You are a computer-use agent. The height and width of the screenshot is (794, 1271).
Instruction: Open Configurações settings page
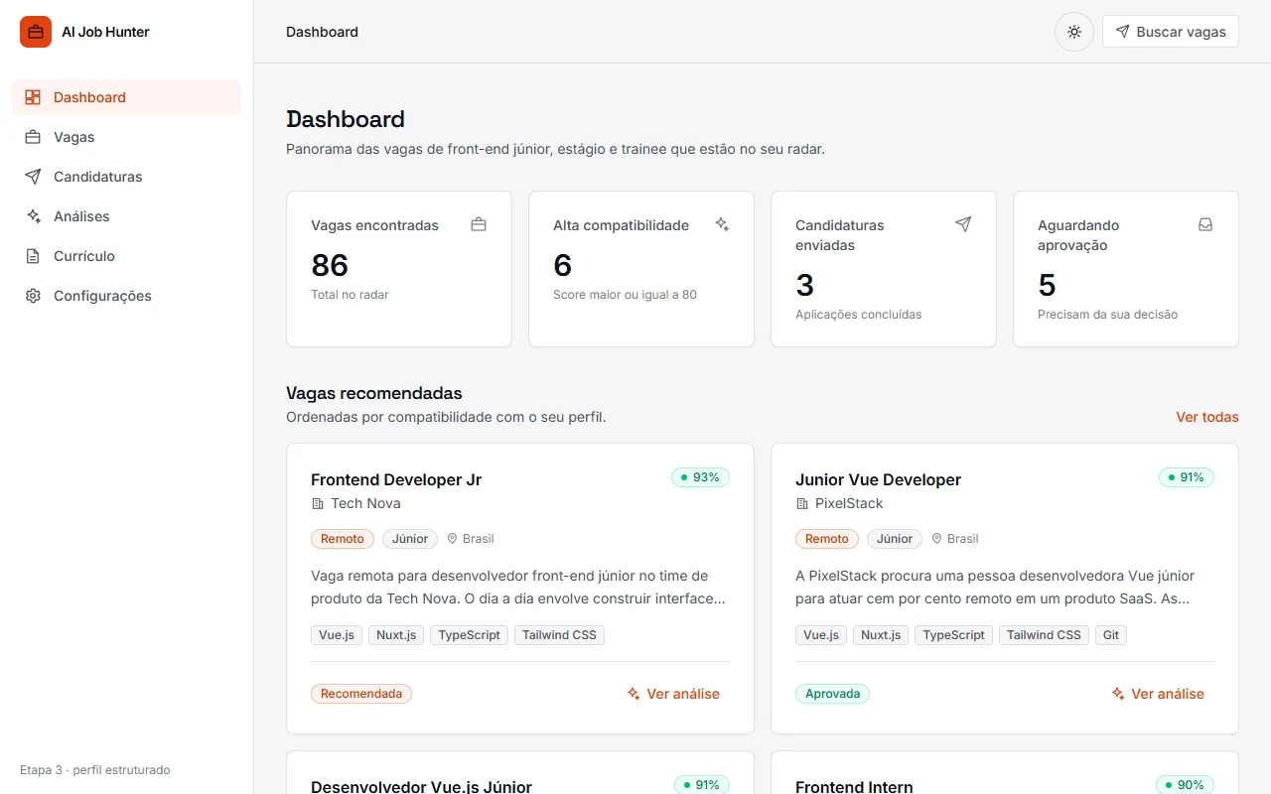(x=126, y=296)
